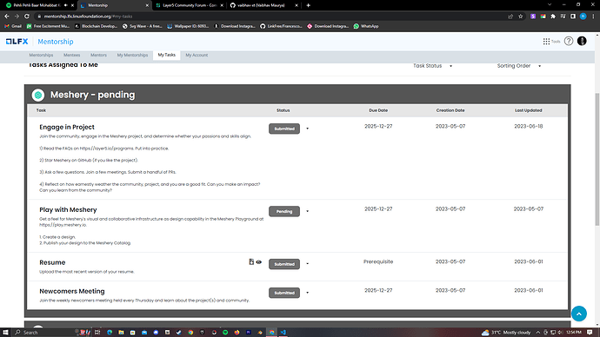Screen dimensions: 600x337
Task: Click the Meshery project logo icon
Action: click(x=38, y=95)
